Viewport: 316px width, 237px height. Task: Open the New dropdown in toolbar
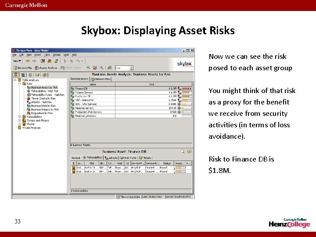click(17, 61)
